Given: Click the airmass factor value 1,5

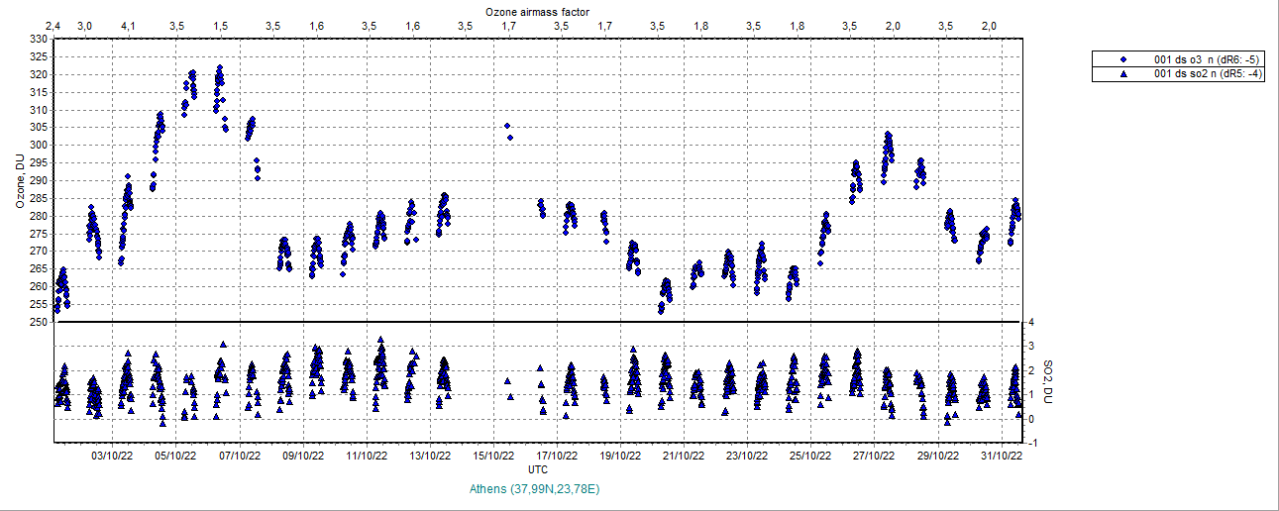Looking at the screenshot, I should (221, 25).
